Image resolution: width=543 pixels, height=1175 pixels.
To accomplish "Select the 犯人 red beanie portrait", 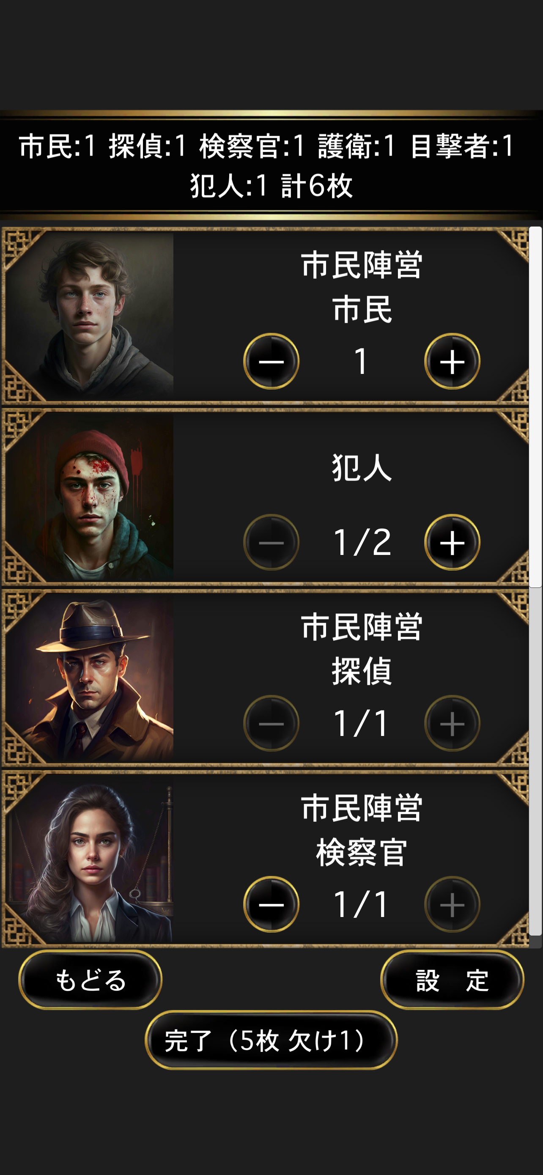I will (89, 497).
